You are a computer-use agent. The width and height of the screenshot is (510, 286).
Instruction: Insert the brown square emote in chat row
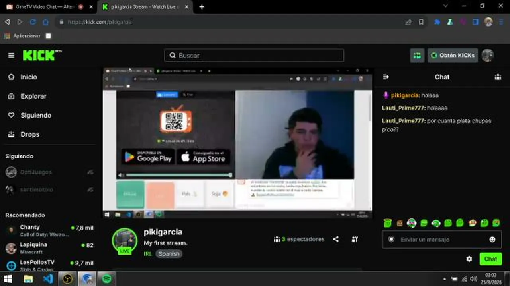(400, 223)
